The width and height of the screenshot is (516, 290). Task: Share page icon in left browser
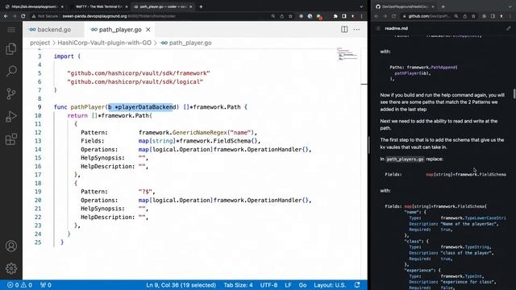pos(281,16)
